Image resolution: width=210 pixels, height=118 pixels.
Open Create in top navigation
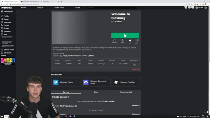tap(77, 8)
